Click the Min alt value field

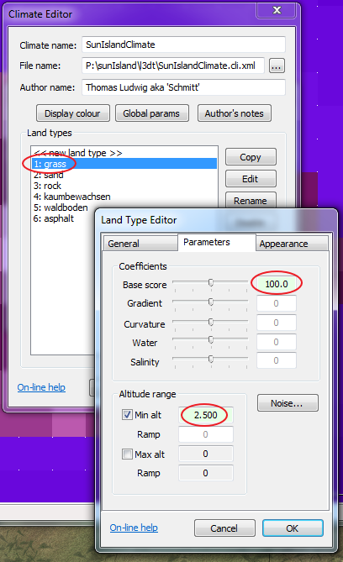pos(206,415)
